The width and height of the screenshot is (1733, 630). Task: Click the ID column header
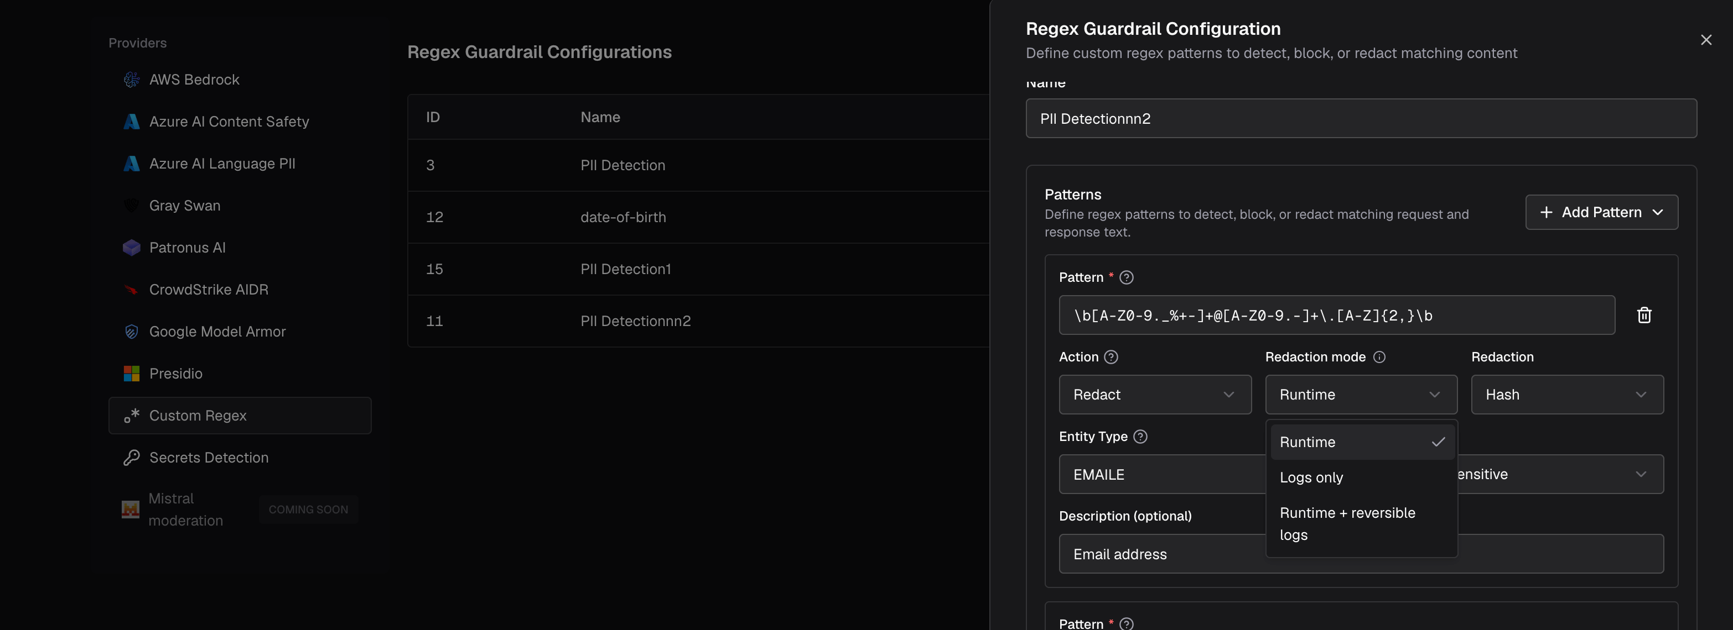click(433, 117)
